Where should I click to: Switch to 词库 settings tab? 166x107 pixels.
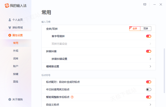pos(16,59)
